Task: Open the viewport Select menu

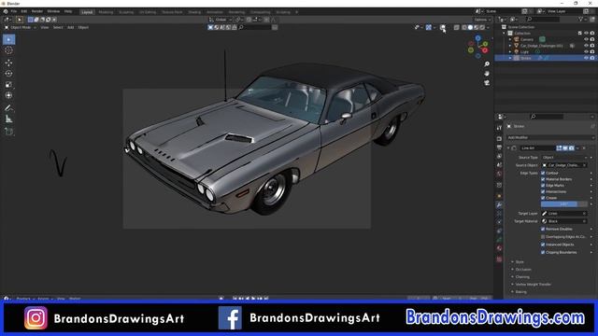Action: coord(58,27)
